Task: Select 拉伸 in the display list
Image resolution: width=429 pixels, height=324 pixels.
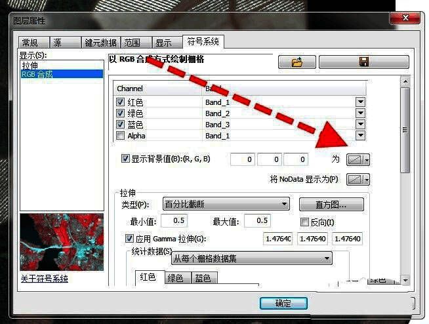Action: pyautogui.click(x=30, y=66)
